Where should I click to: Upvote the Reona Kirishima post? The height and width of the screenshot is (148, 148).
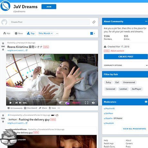pos(3,43)
